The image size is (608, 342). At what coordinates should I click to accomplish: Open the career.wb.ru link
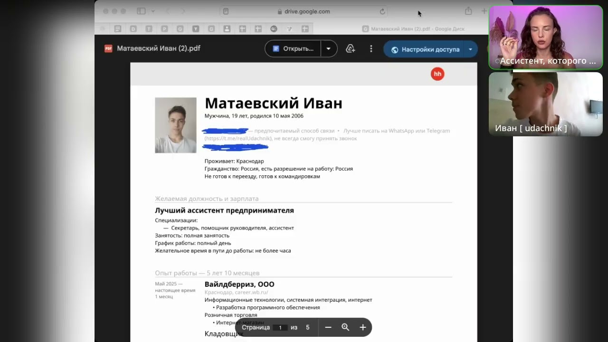[251, 292]
